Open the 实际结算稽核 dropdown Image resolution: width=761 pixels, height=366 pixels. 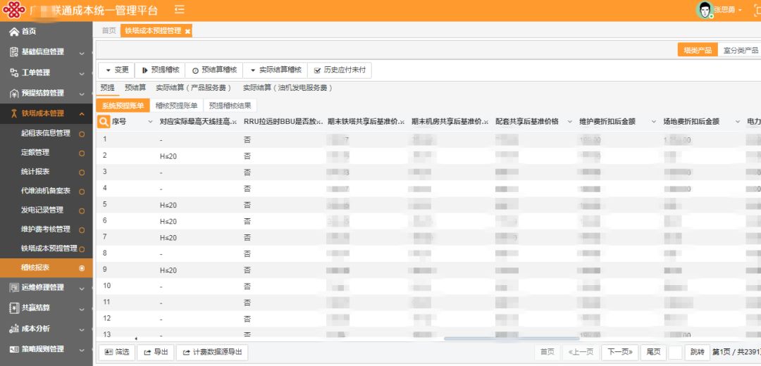(275, 70)
